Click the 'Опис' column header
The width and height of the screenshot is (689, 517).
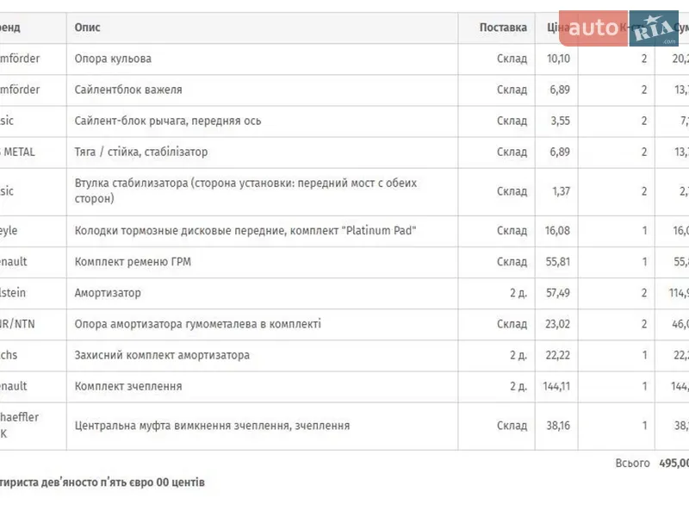point(87,28)
